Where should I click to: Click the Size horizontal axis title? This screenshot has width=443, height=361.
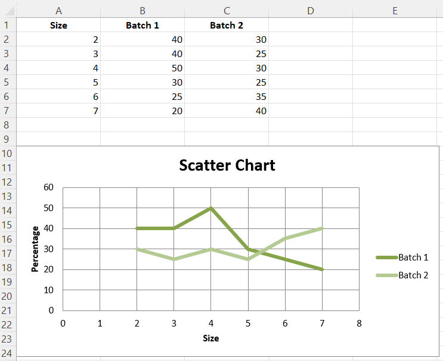210,338
